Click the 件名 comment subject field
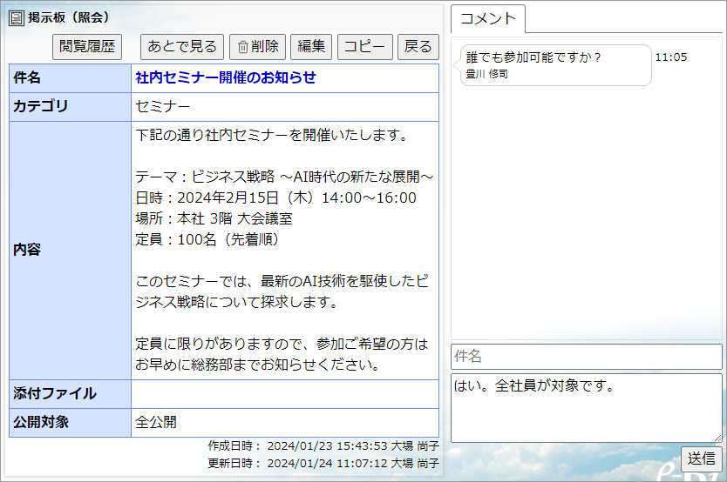Image resolution: width=727 pixels, height=482 pixels. 587,356
